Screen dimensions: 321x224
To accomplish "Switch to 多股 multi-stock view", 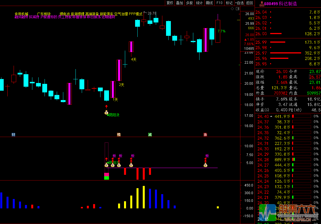I will (189, 3).
